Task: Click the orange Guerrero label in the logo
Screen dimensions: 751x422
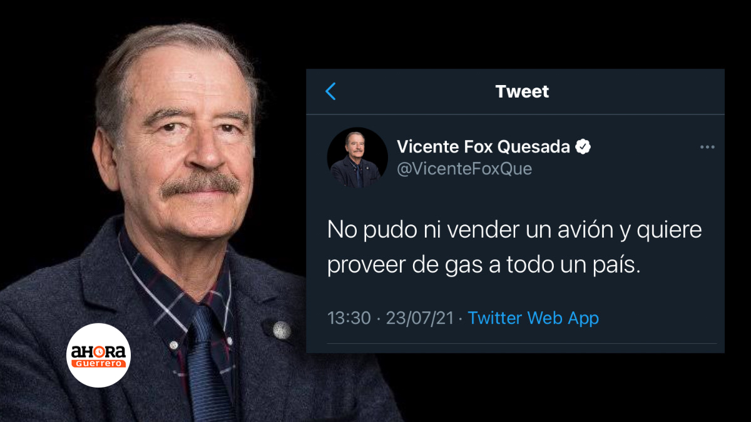Action: tap(99, 363)
